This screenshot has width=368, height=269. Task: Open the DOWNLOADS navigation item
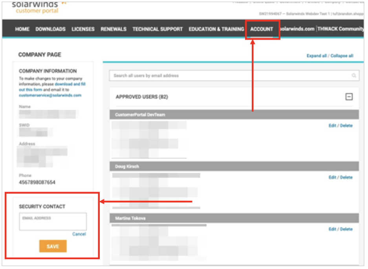tap(50, 29)
